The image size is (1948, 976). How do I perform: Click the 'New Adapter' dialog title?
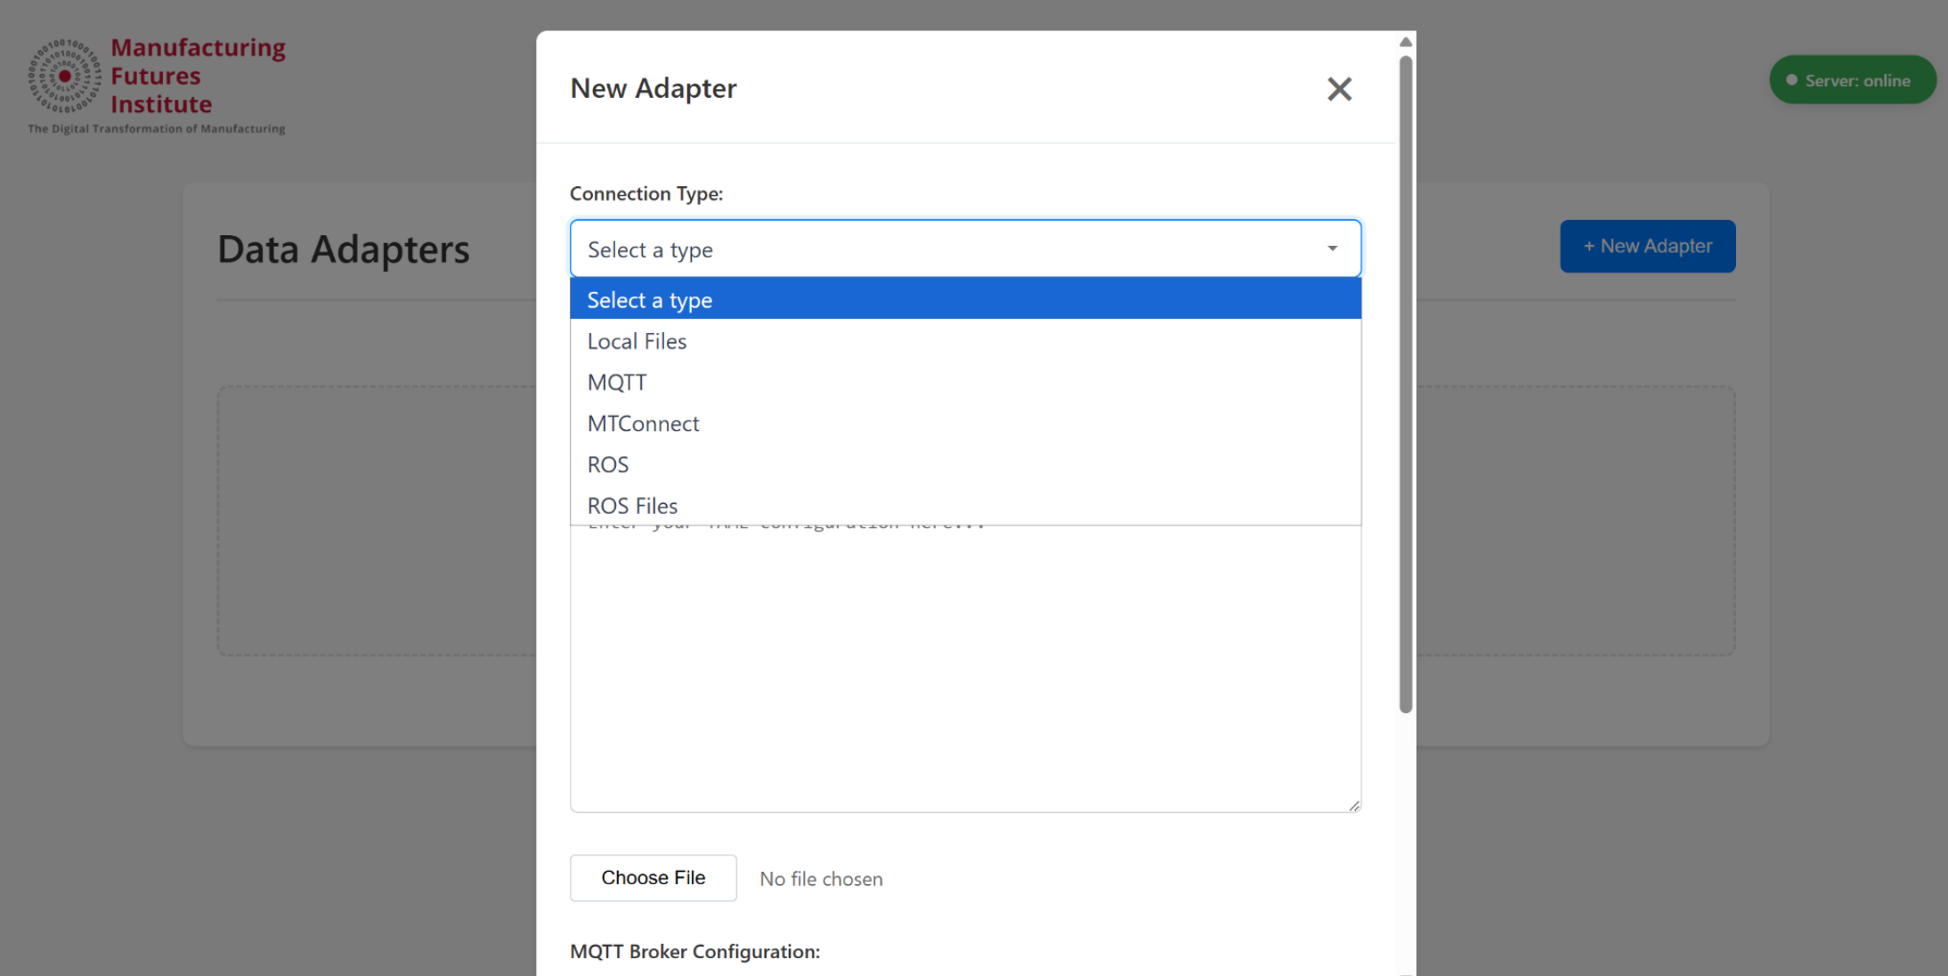point(653,88)
